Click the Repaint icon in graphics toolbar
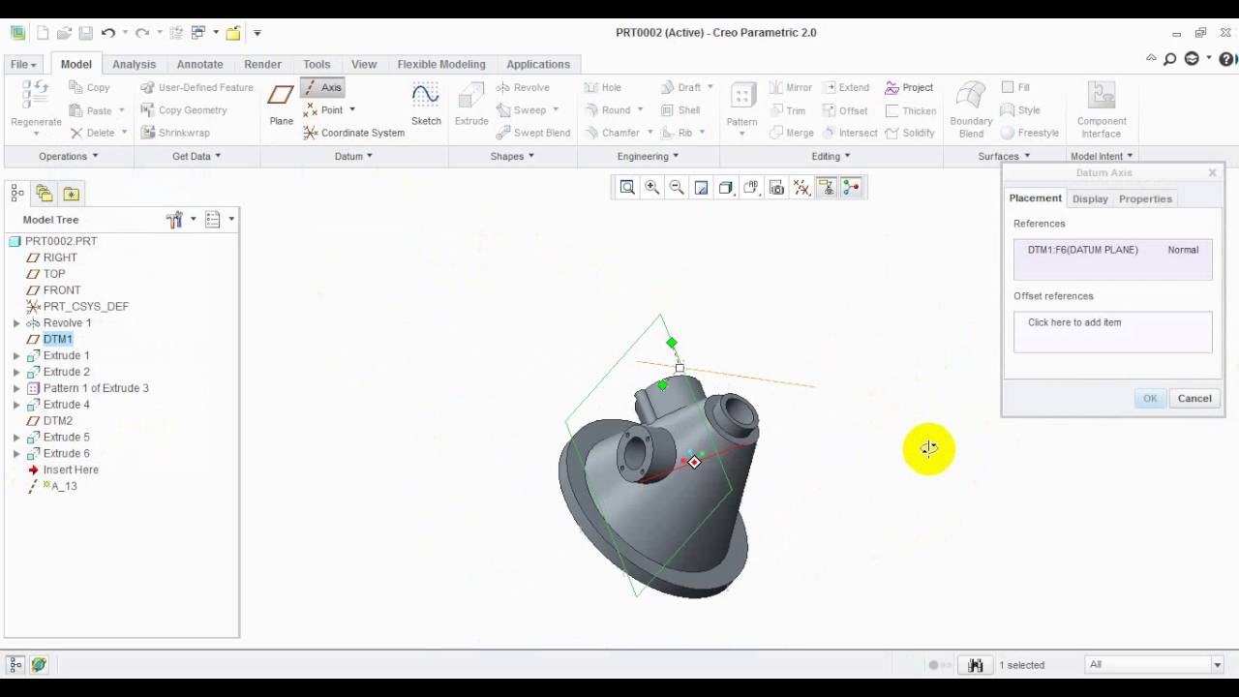 pyautogui.click(x=702, y=188)
